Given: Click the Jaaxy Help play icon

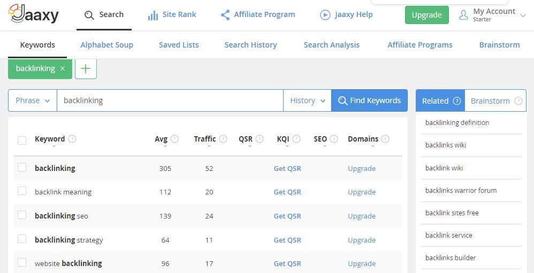Looking at the screenshot, I should (325, 15).
